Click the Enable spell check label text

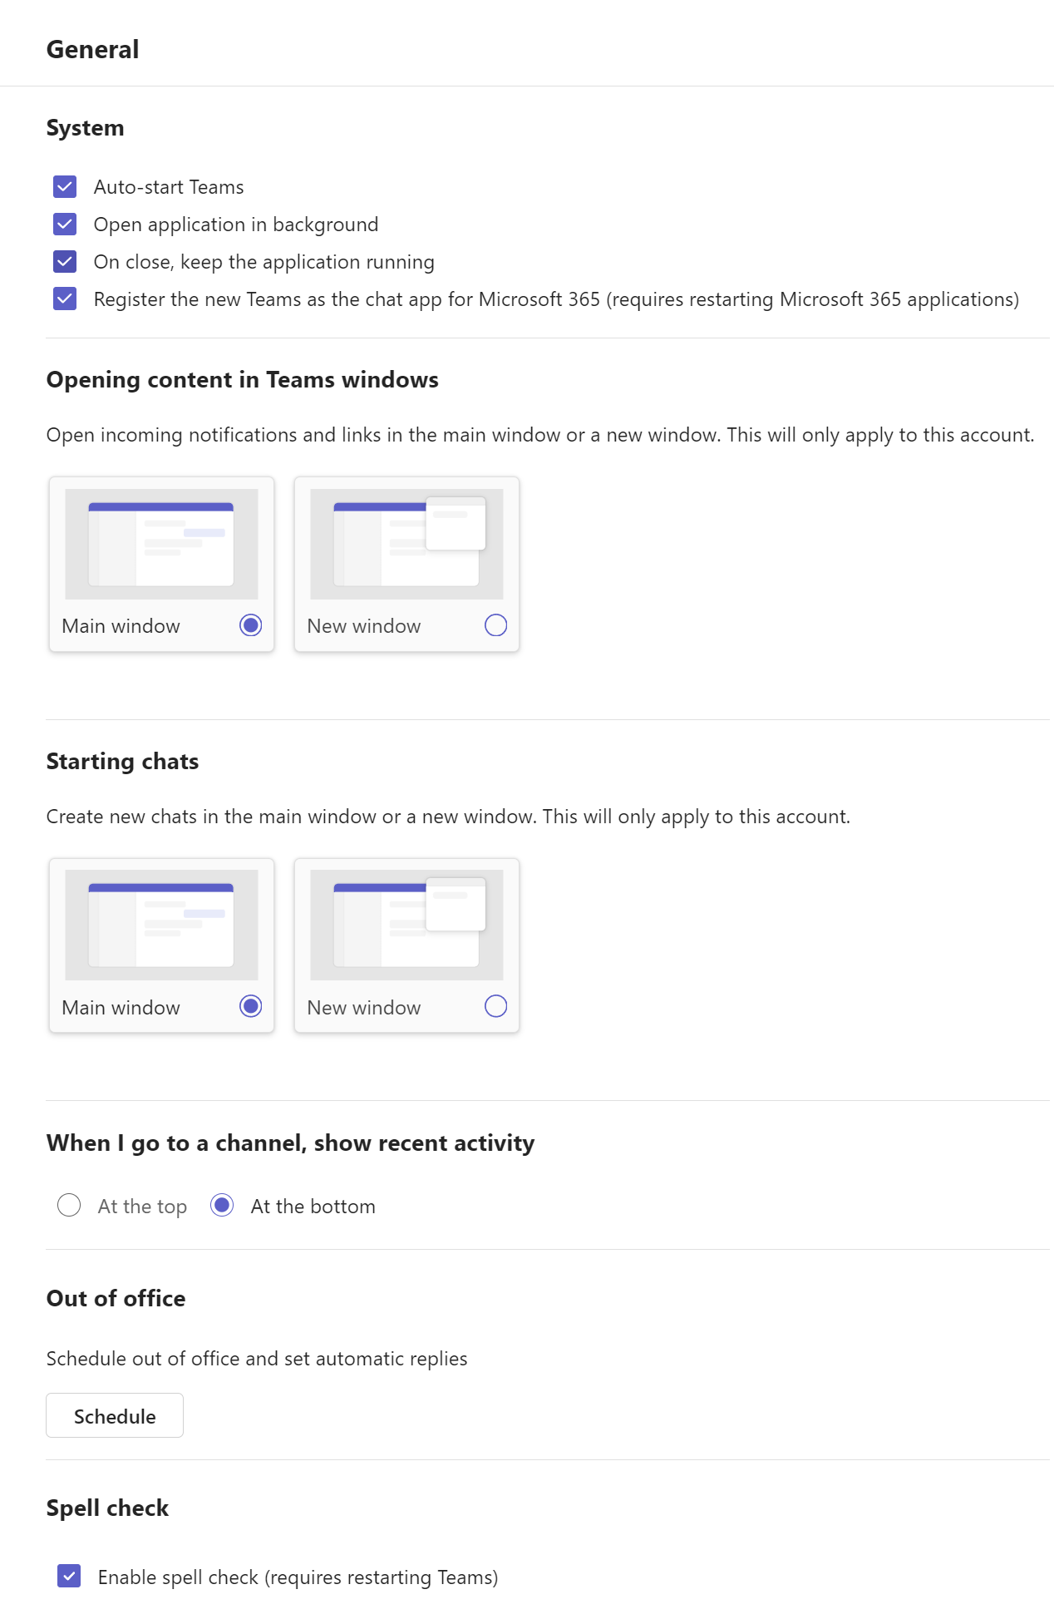pyautogui.click(x=298, y=1577)
